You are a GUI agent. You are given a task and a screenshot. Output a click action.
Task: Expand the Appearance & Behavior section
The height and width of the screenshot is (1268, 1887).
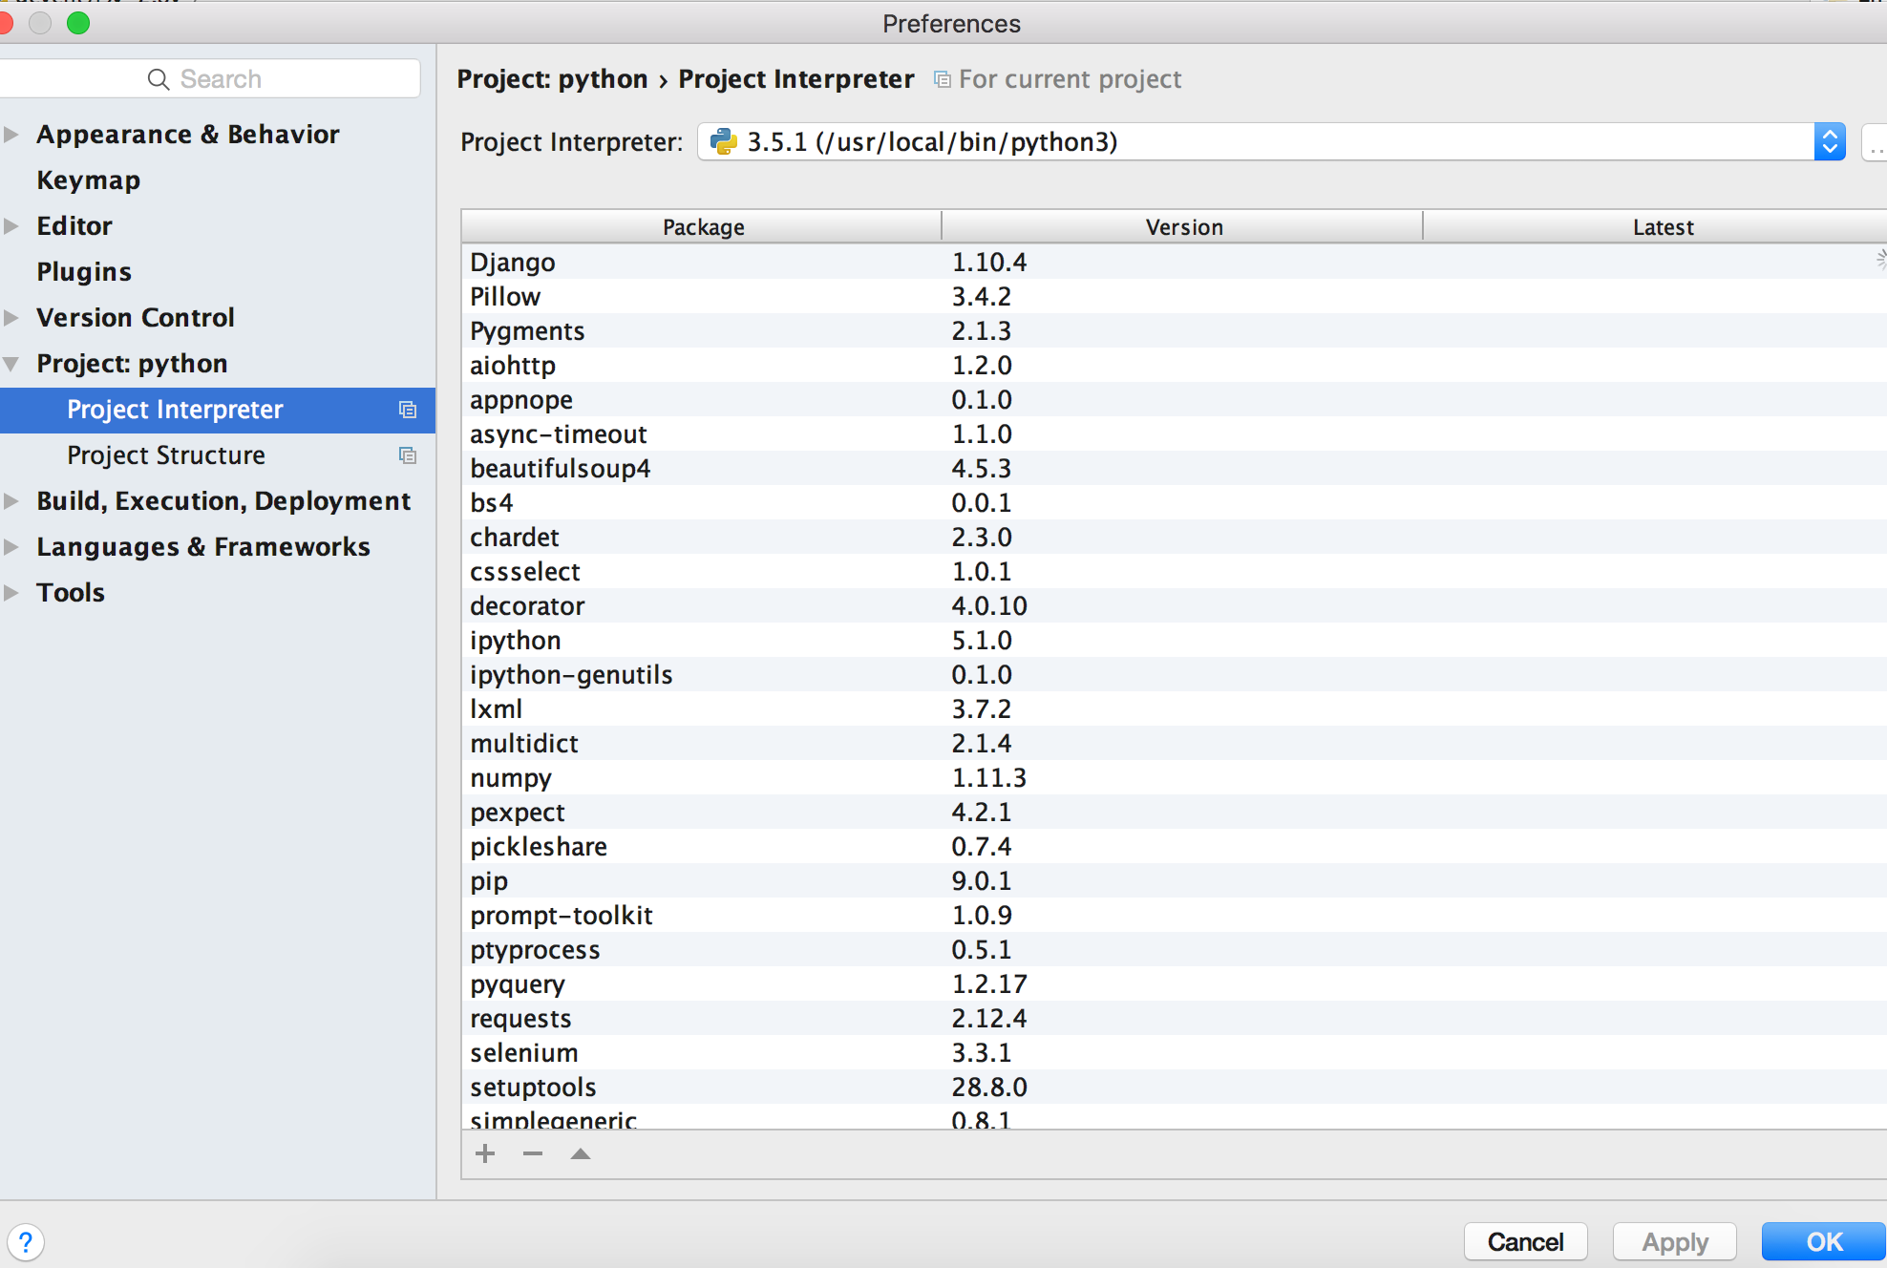coord(11,134)
